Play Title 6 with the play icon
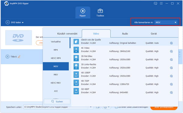 tap(7, 57)
